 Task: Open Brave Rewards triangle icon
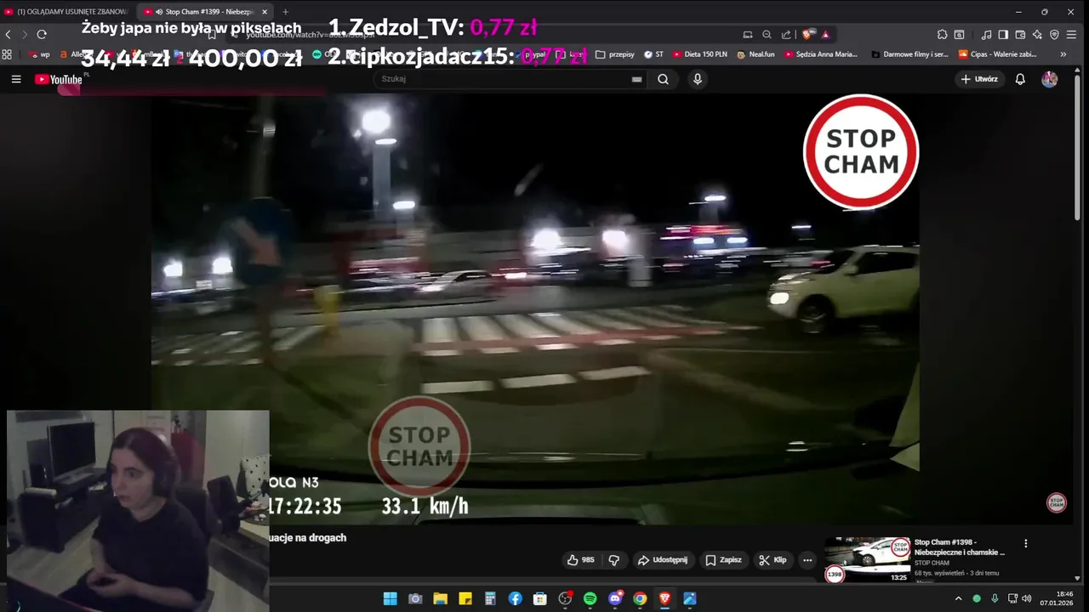click(825, 34)
